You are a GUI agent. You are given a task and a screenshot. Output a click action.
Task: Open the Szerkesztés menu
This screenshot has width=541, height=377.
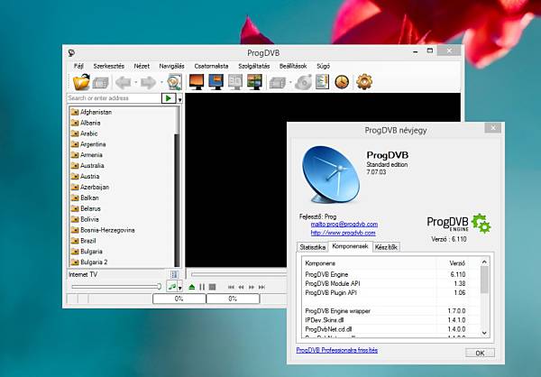[109, 66]
